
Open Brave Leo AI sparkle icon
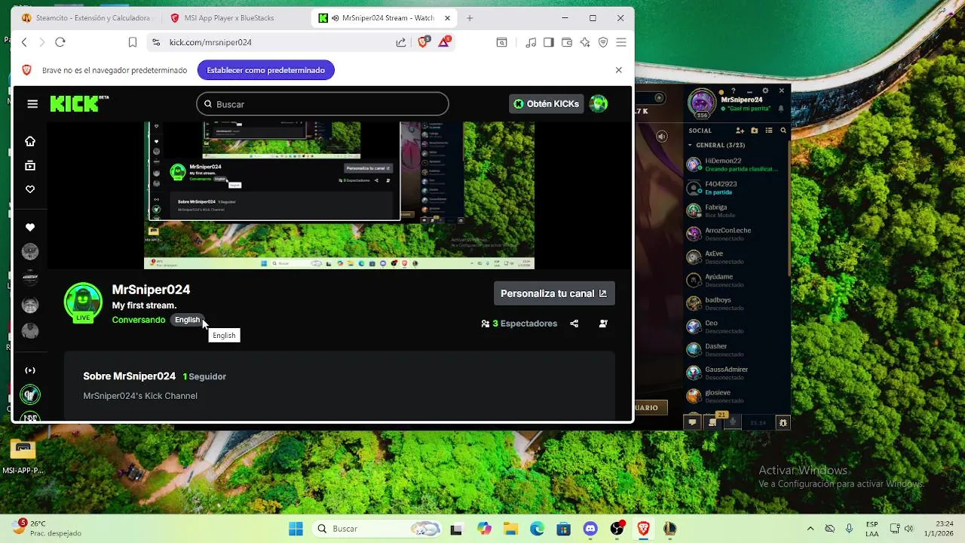585,42
